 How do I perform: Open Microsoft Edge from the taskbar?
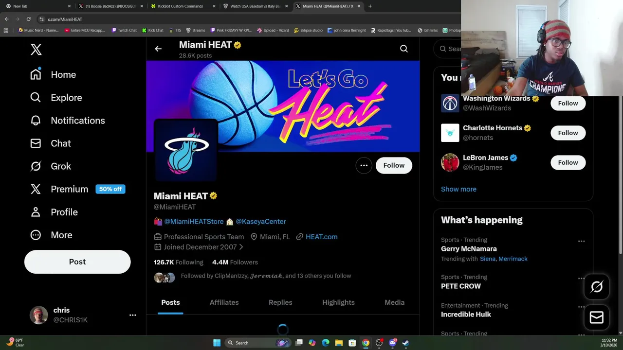pos(326,343)
